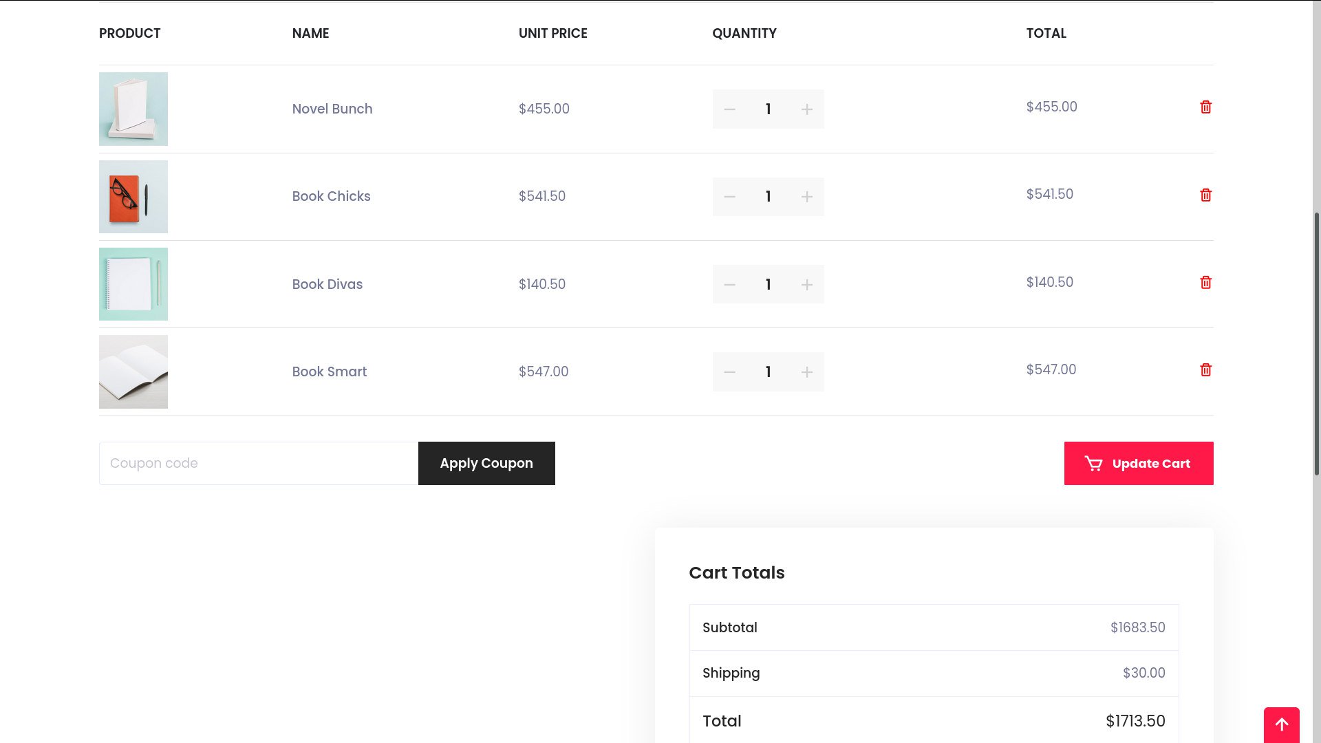
Task: Increase Novel Bunch quantity with plus
Action: [x=806, y=109]
